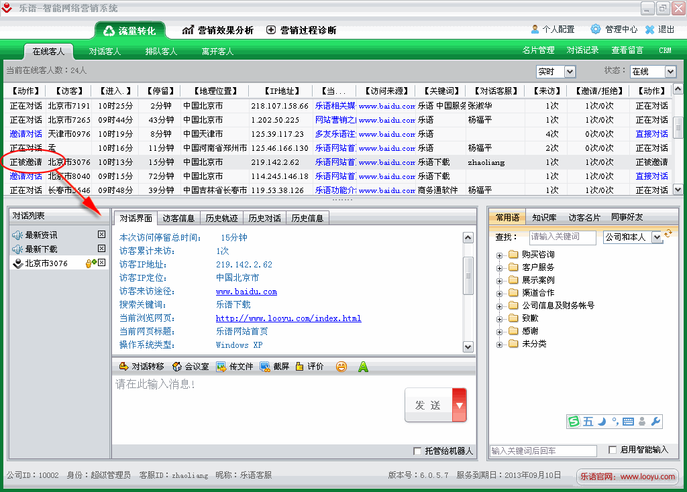
Task: Switch to the 排队客人 tab
Action: pyautogui.click(x=161, y=52)
